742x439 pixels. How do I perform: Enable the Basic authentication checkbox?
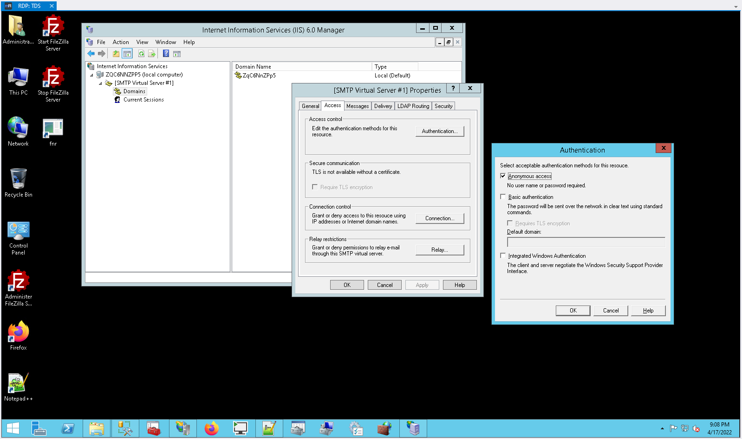[503, 197]
